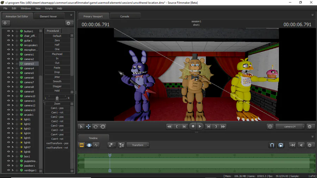Open the camera14 camera dropdown
Screen dimensions: 317x178
290,127
